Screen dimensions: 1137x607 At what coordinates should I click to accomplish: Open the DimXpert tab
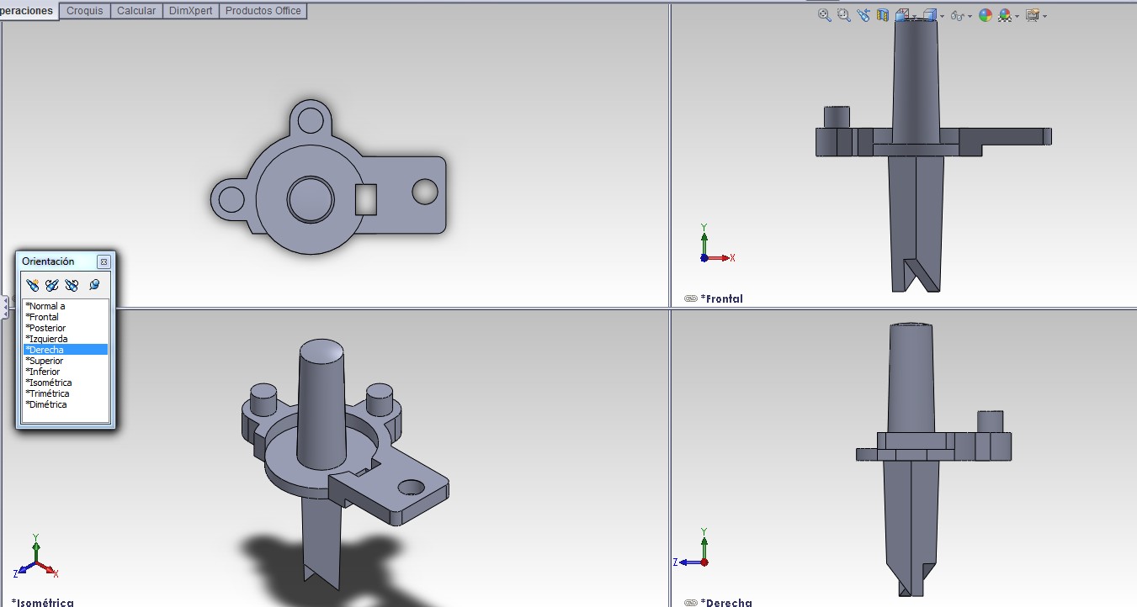[190, 11]
